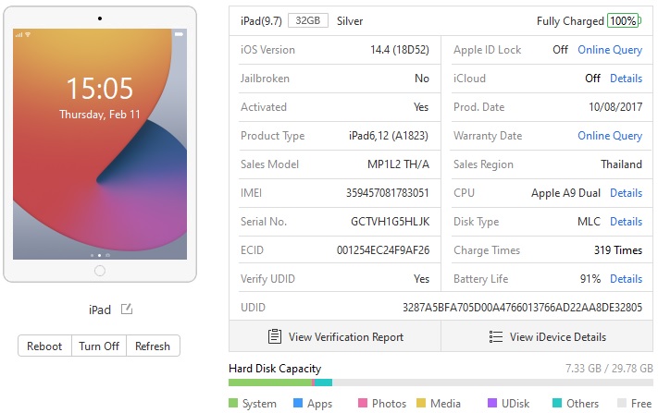Click the iPad(9.7) model label
Image resolution: width=658 pixels, height=413 pixels.
coord(261,21)
